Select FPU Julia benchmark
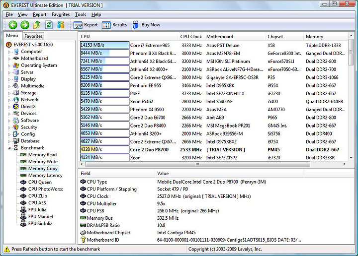This screenshot has width=358, height=256. [37, 210]
